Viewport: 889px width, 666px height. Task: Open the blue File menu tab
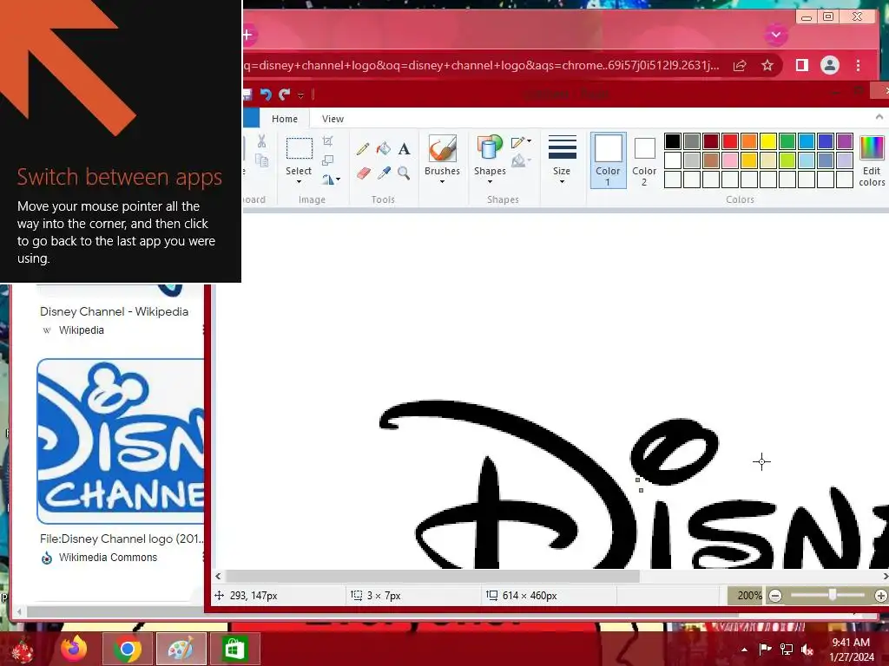[x=251, y=118]
